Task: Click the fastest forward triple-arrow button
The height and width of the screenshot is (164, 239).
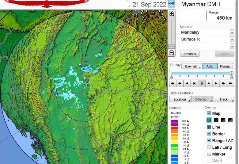Action: click(x=231, y=83)
